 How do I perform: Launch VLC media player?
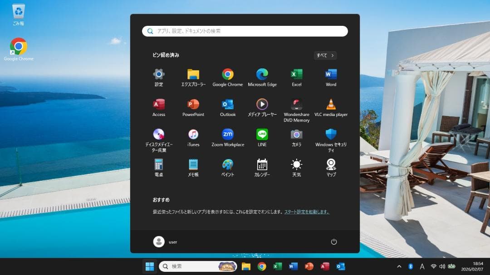click(331, 105)
